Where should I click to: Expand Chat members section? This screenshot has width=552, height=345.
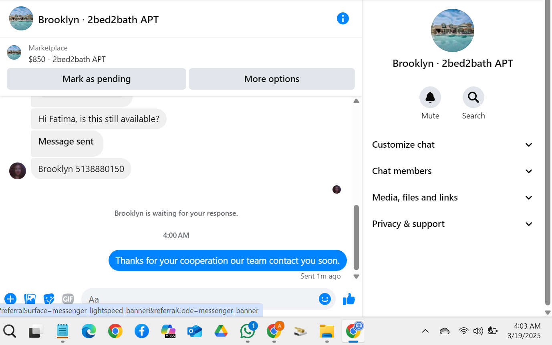coord(453,171)
